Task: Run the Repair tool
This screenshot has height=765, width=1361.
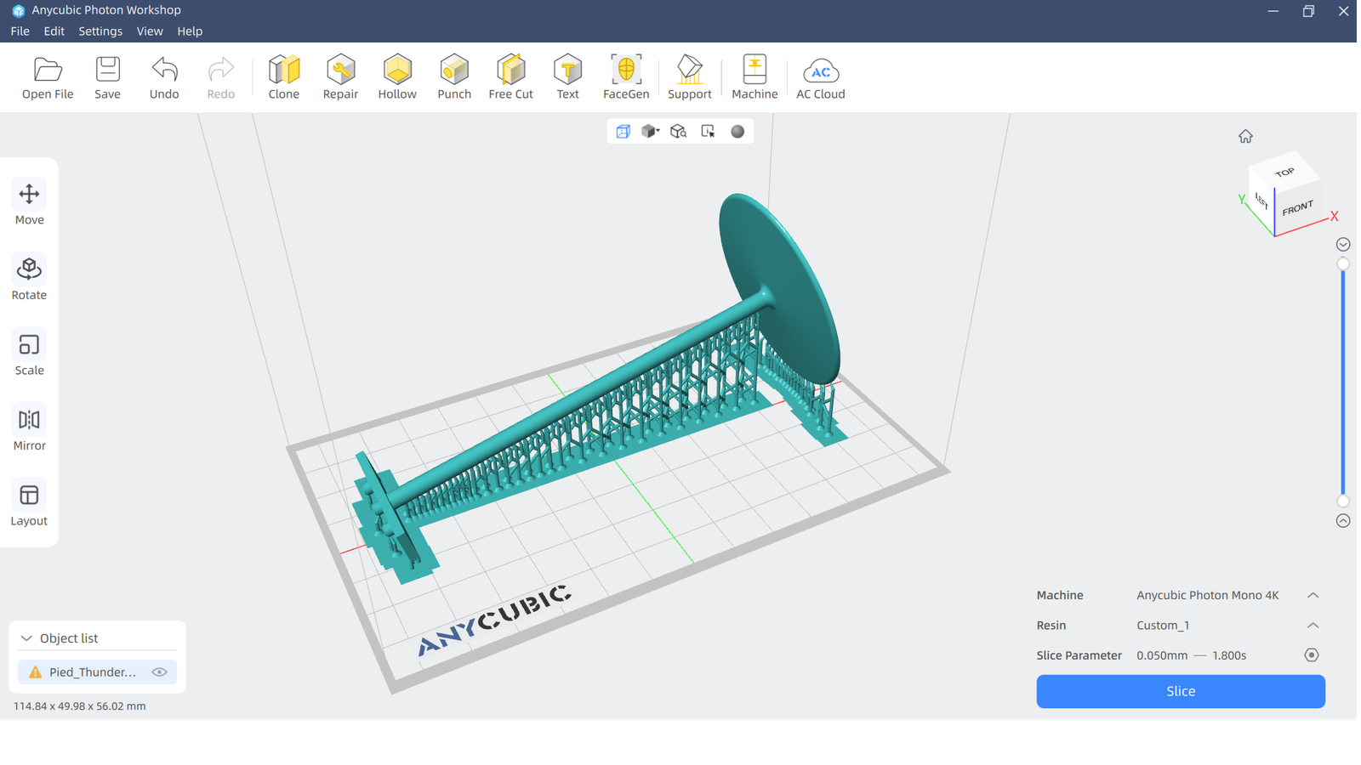Action: [x=340, y=77]
